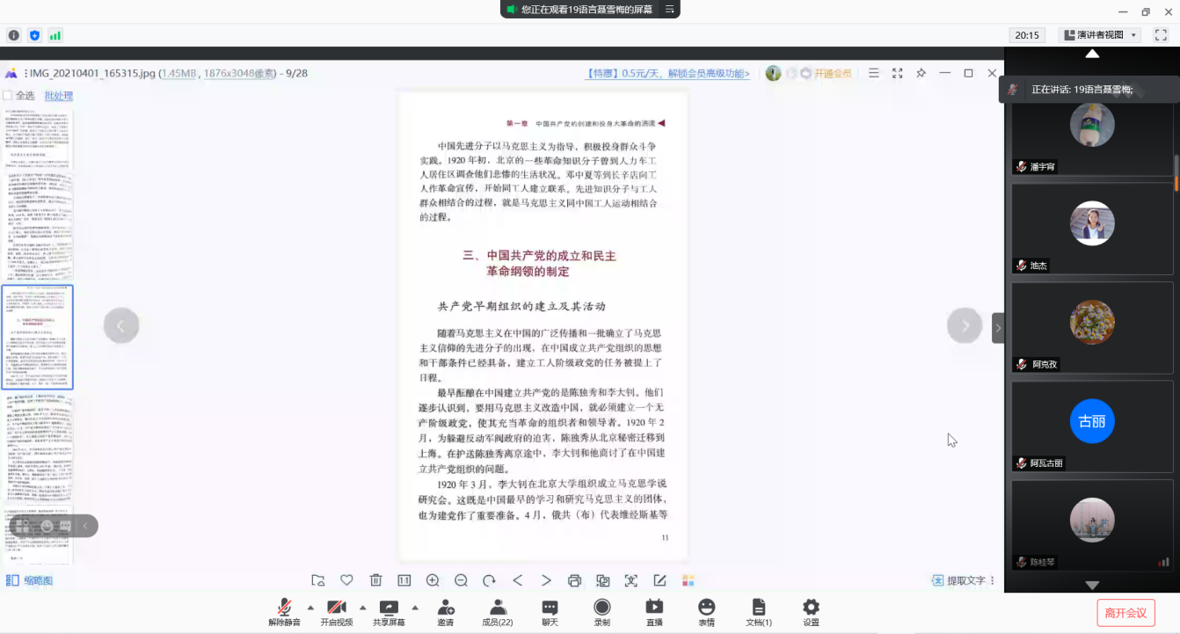Open meeting info icon at top left

(14, 35)
